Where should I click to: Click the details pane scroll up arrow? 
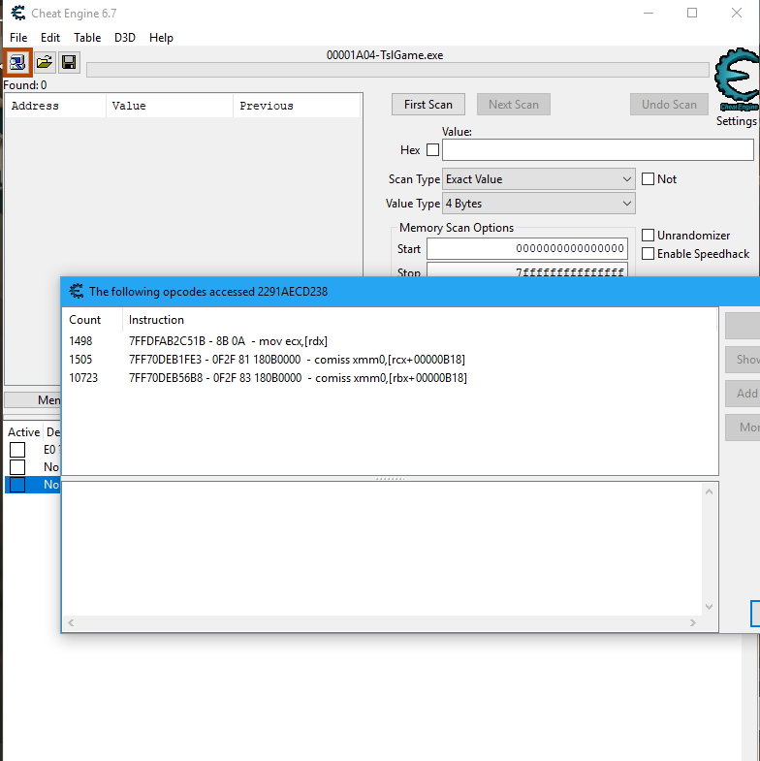709,491
